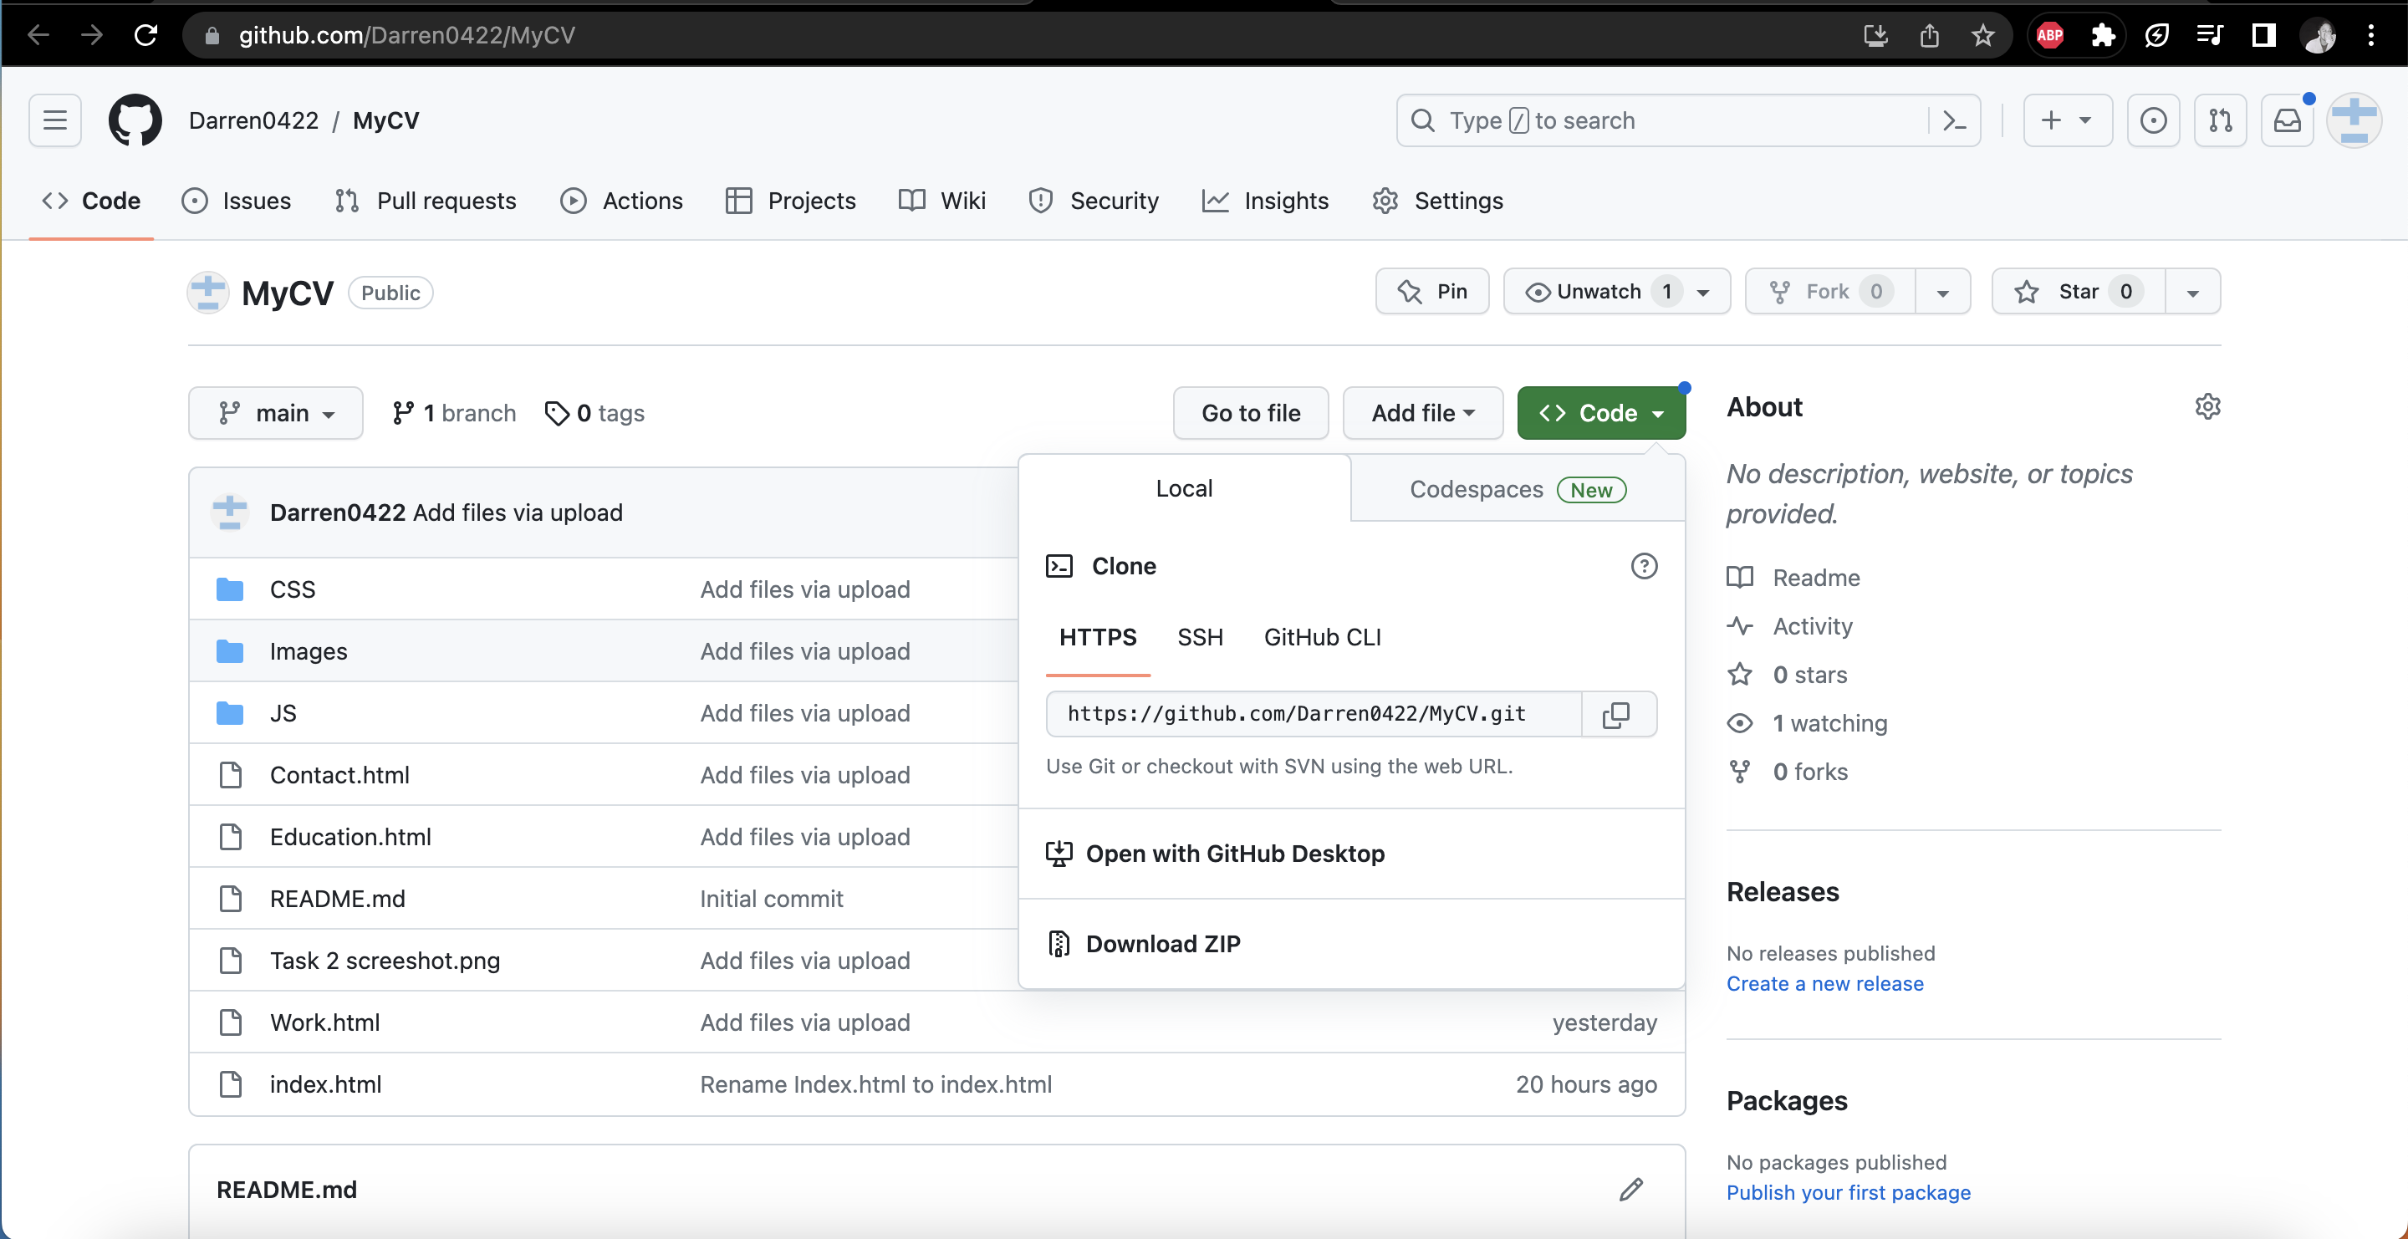Click the Create a new release link
Screen dimensions: 2408x1239
1824,983
